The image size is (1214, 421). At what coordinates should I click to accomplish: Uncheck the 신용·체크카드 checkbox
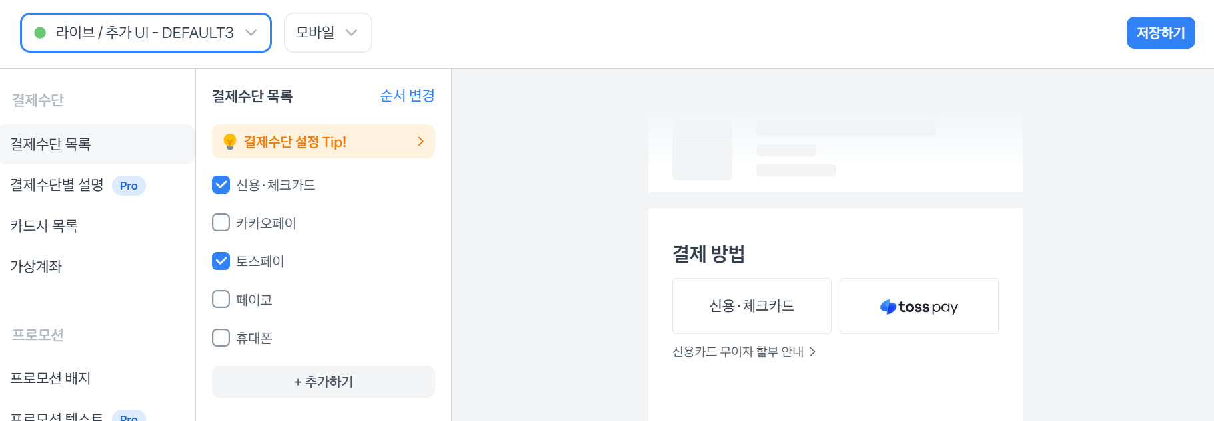(221, 184)
